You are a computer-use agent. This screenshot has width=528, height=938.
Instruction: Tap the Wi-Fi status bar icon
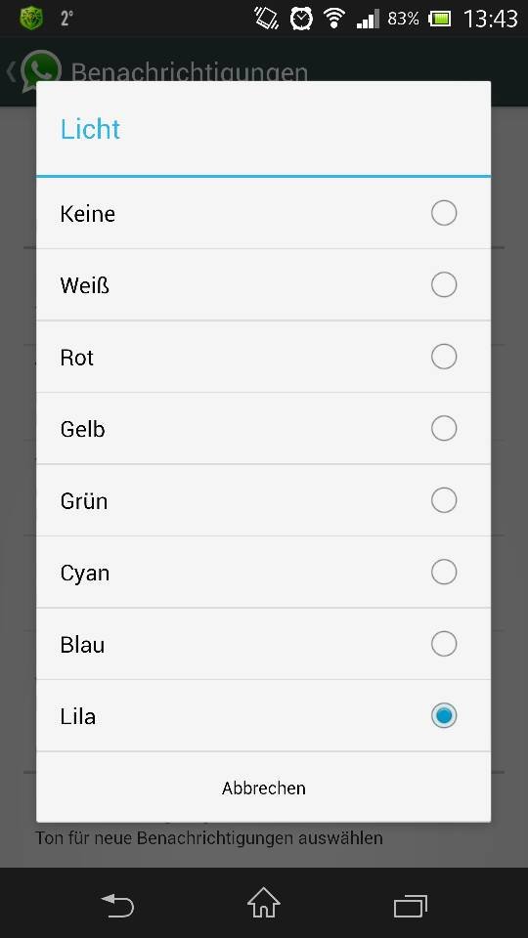(334, 19)
